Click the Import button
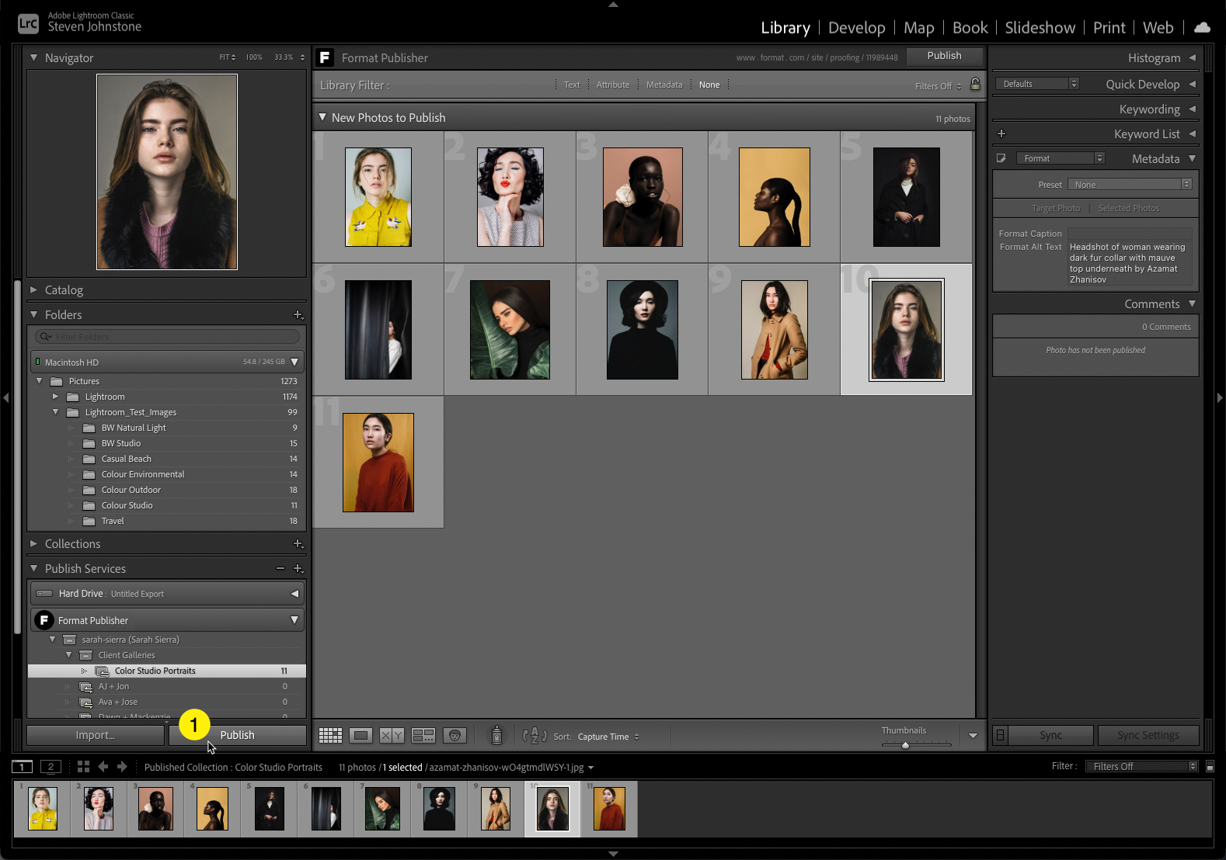 pyautogui.click(x=96, y=735)
